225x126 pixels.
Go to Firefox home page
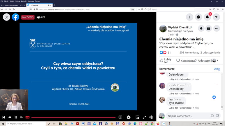pos(13,10)
